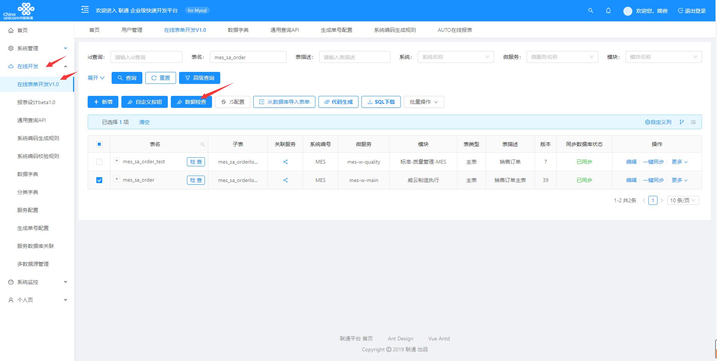
Task: Open the 系统 name dropdown
Action: pos(456,57)
